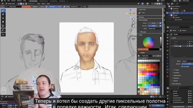Image resolution: width=193 pixels, height=108 pixels.
Task: Uncheck the Cursor checkbox in Brush Settings
Action: coord(141,32)
